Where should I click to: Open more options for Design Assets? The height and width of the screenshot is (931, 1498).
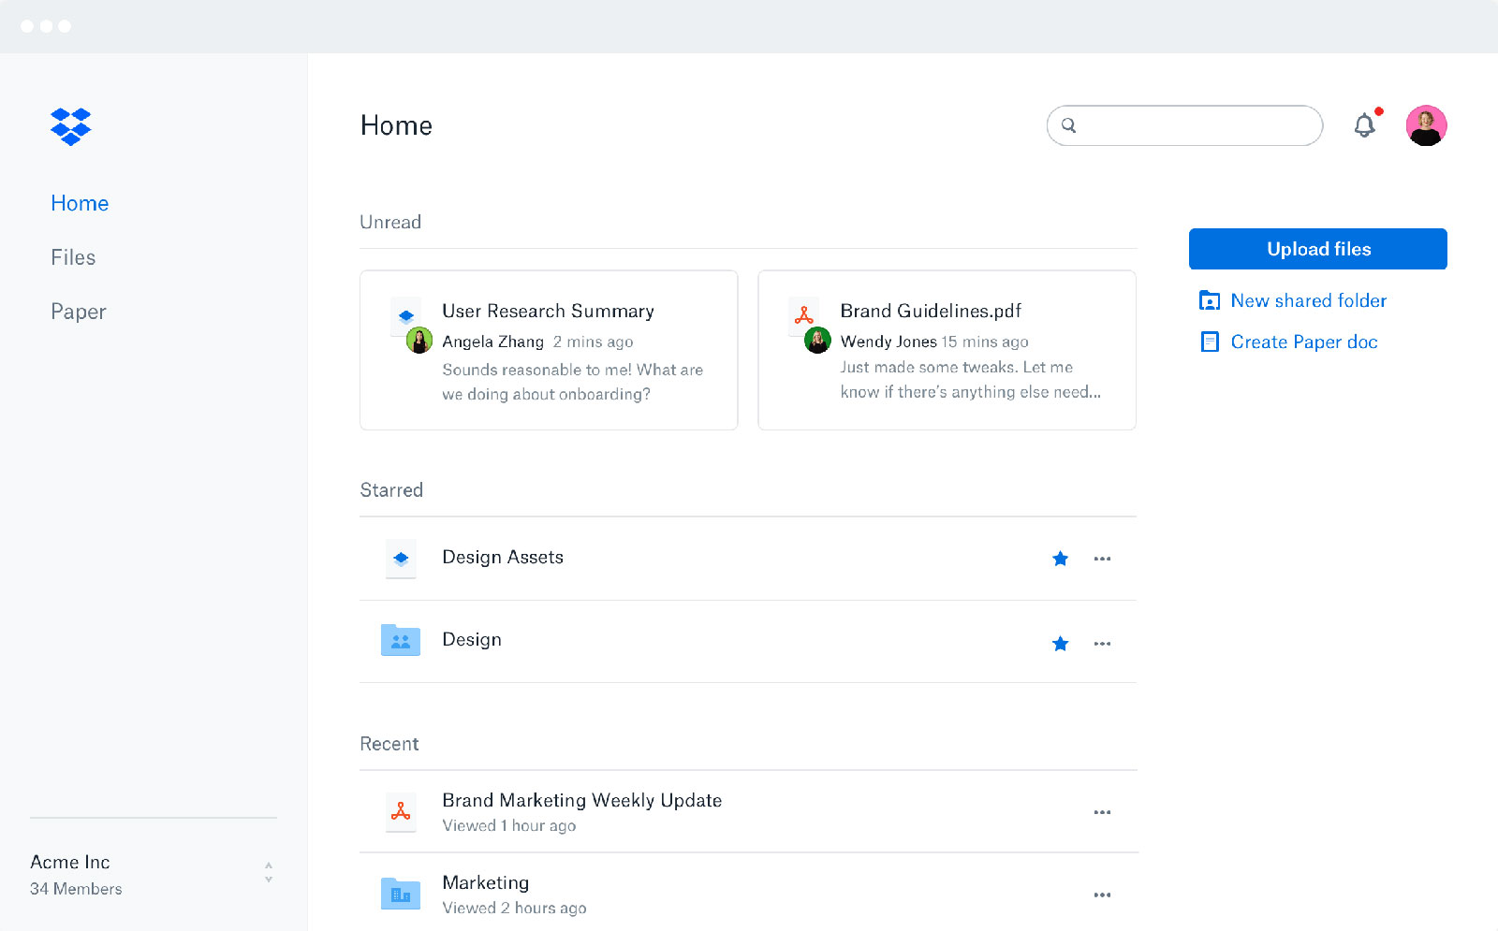tap(1102, 559)
